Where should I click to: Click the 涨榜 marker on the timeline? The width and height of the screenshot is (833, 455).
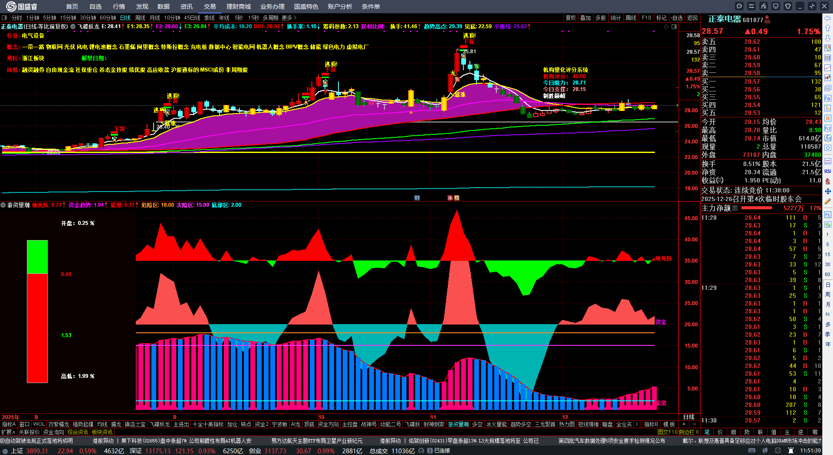point(453,198)
